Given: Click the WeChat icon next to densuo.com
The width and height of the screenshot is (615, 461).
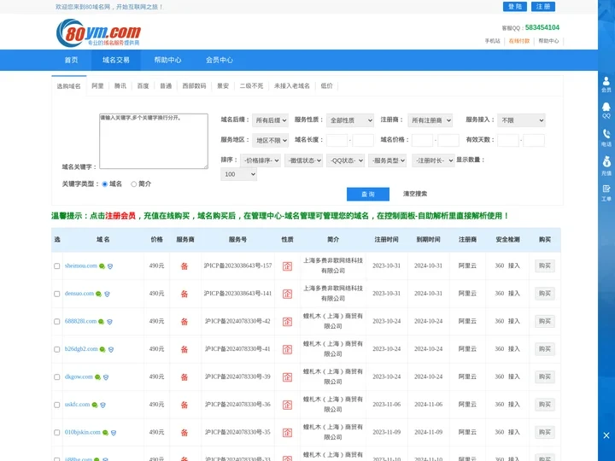Looking at the screenshot, I should (99, 294).
